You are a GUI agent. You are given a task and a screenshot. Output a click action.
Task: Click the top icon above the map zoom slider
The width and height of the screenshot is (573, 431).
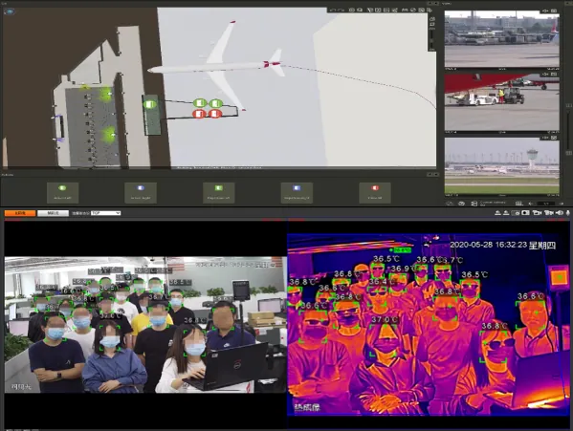432,18
